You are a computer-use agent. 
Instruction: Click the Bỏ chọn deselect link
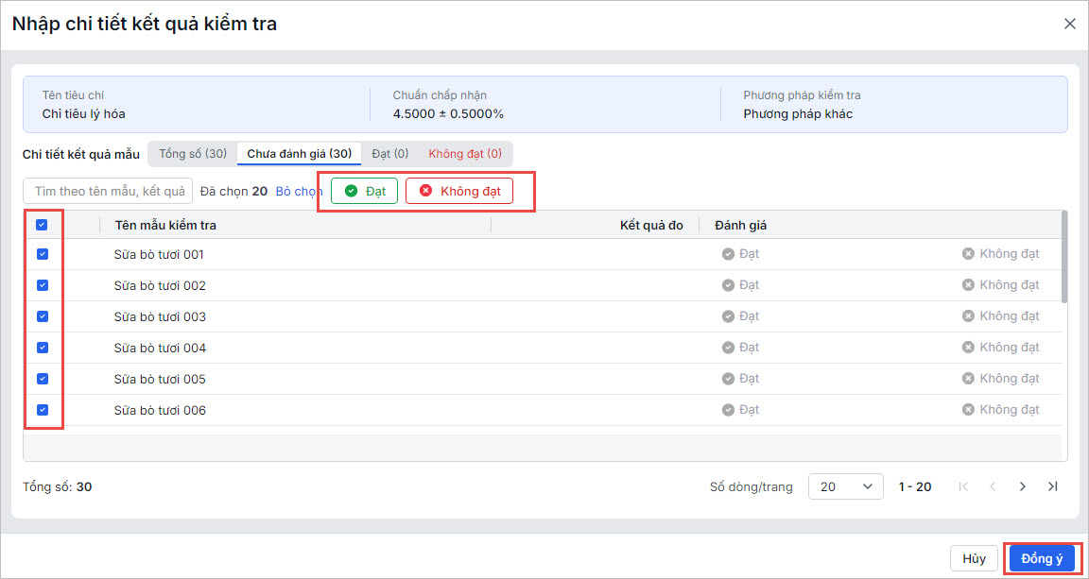tap(299, 191)
